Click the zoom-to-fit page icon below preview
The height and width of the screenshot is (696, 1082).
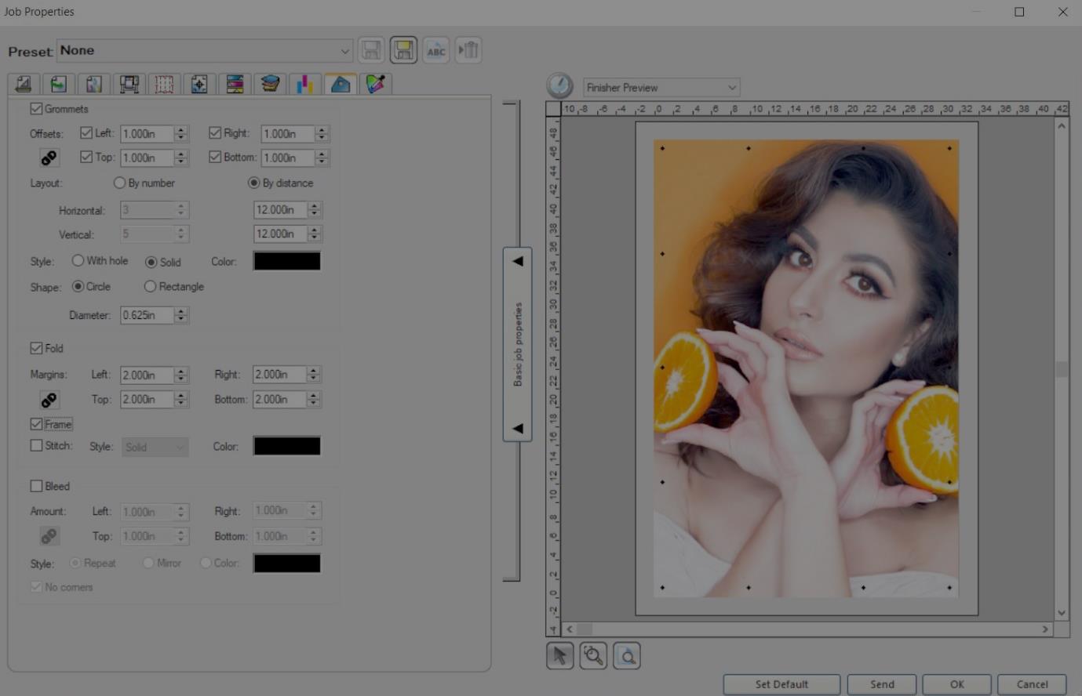(x=627, y=655)
